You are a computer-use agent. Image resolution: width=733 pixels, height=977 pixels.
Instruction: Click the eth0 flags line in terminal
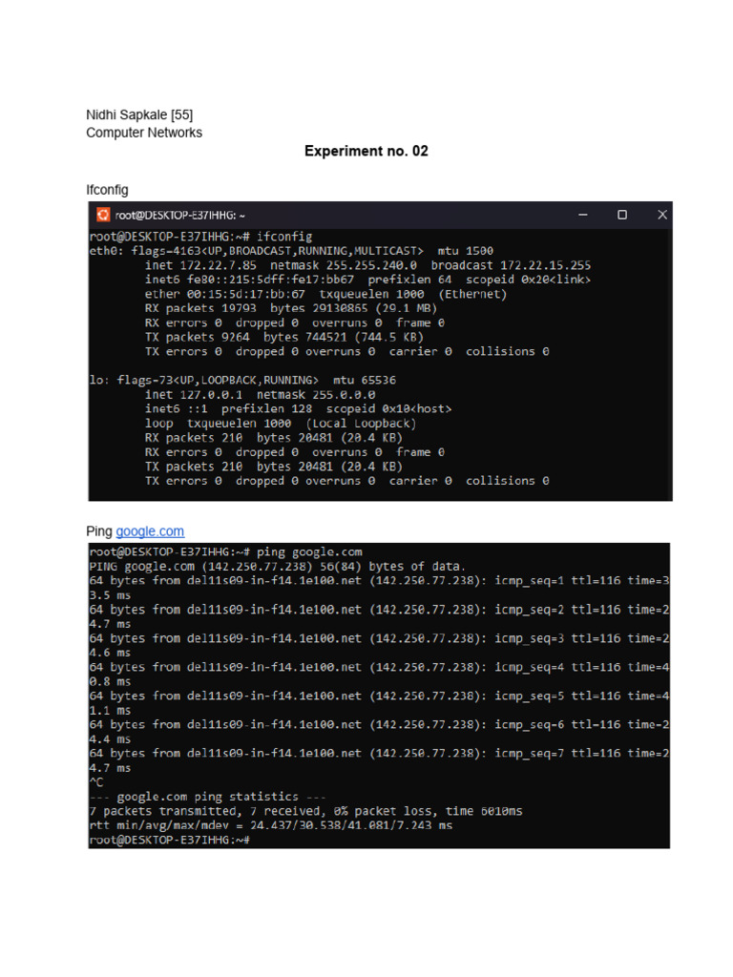[x=291, y=251]
